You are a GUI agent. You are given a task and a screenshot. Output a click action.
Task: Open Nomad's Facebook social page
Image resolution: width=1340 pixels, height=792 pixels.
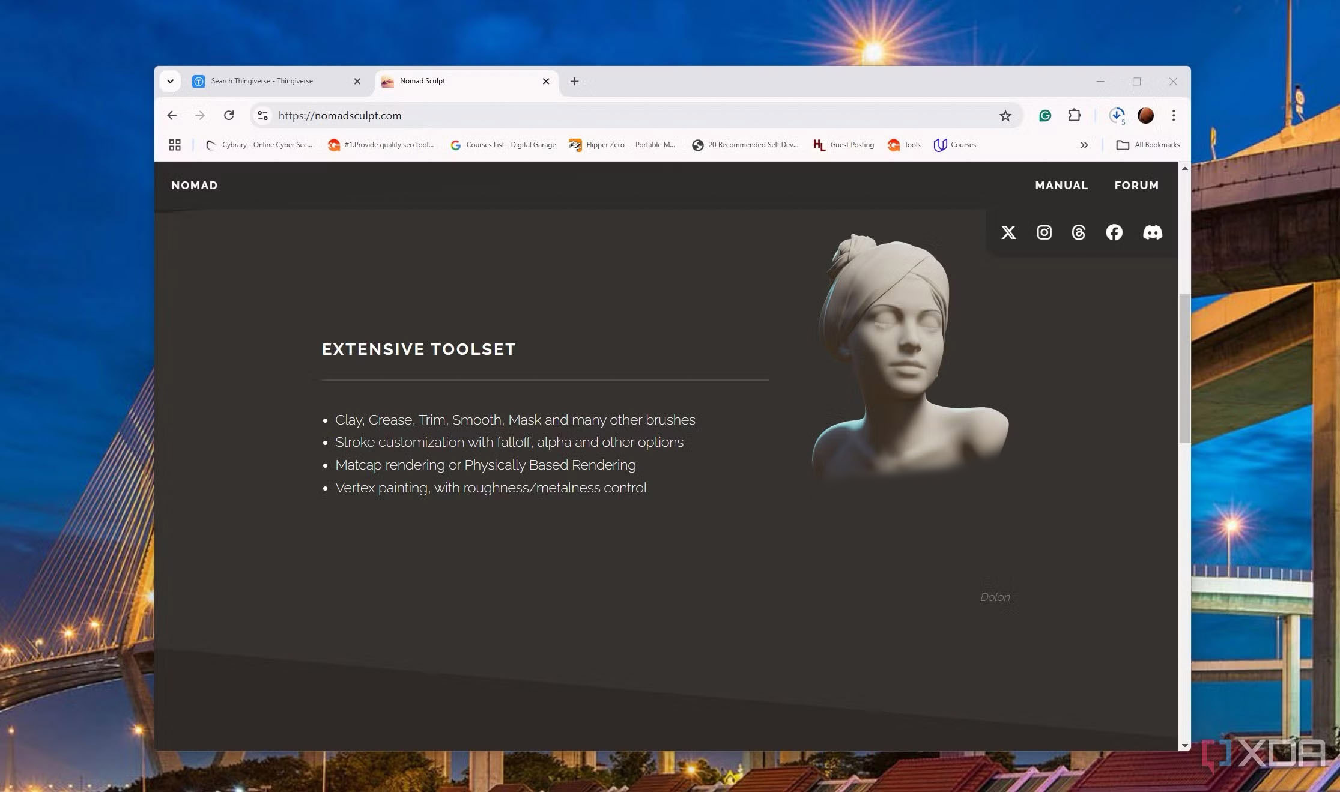click(x=1114, y=232)
